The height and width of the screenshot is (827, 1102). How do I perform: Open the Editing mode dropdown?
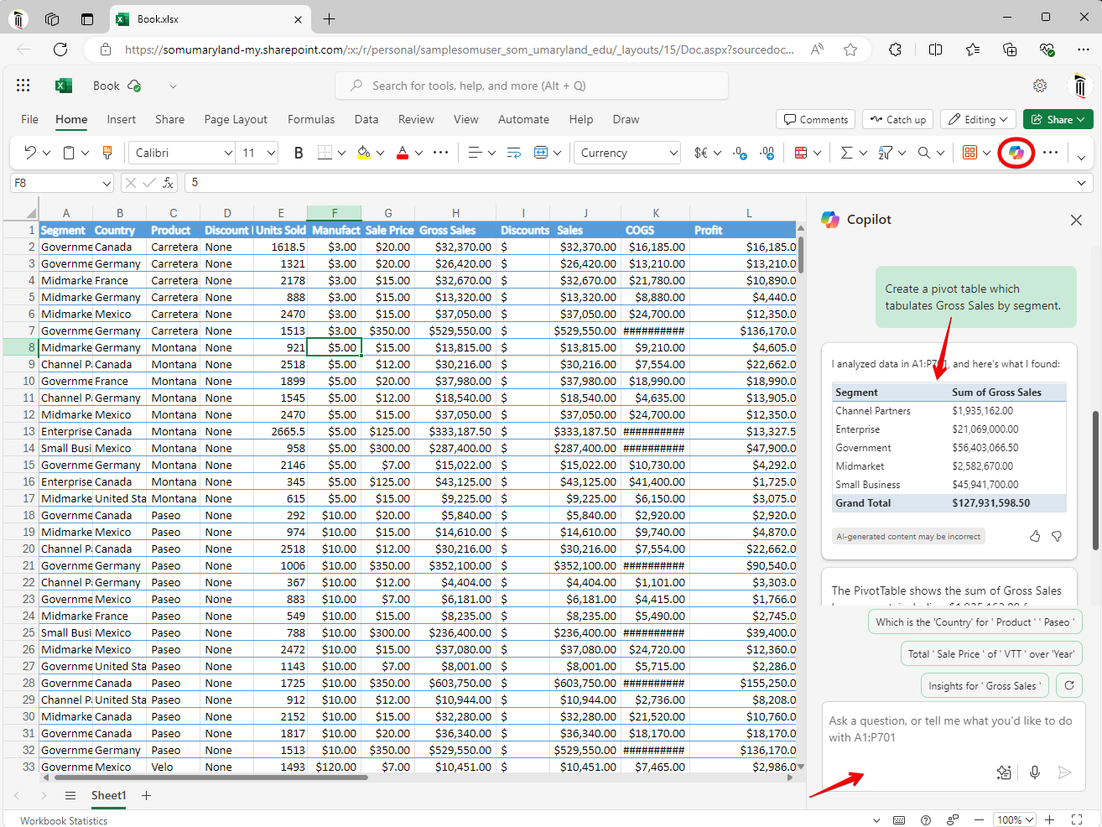click(978, 119)
